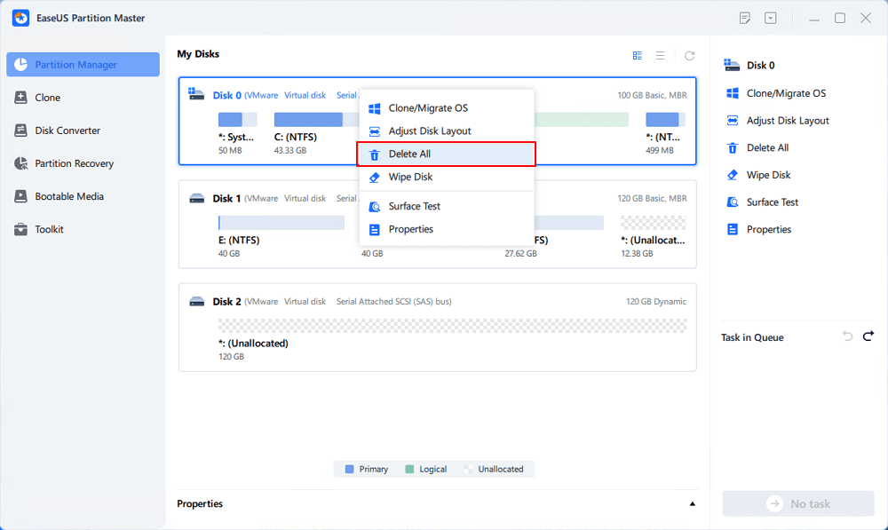
Task: Click the Disk 2 drive icon
Action: tap(196, 301)
